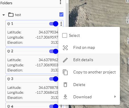Open three-dot menu of point 4
The image size is (129, 108).
point(61,106)
